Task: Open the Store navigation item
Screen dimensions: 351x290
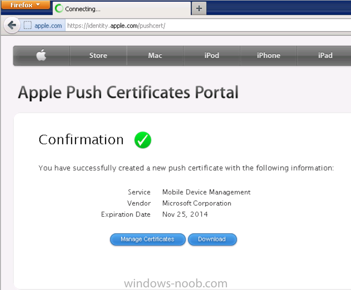Action: [98, 55]
